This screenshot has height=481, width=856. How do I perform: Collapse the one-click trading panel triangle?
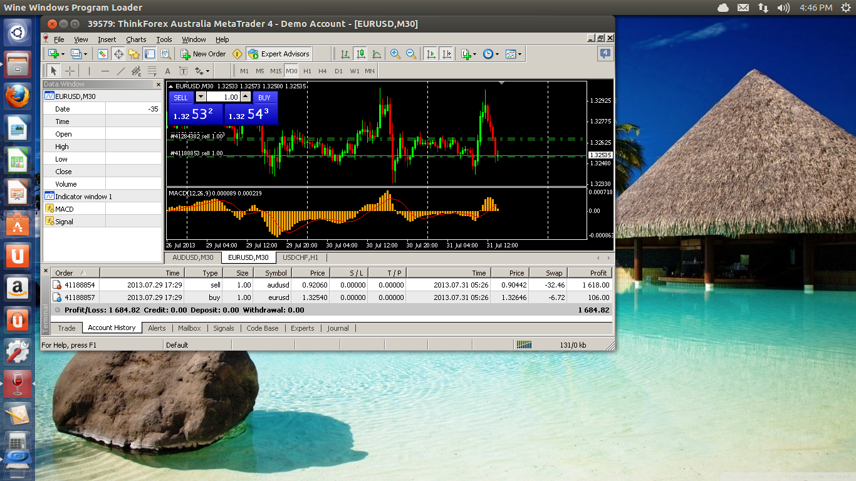(x=171, y=86)
